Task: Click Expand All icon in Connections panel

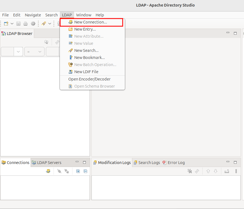Action: tap(78, 171)
